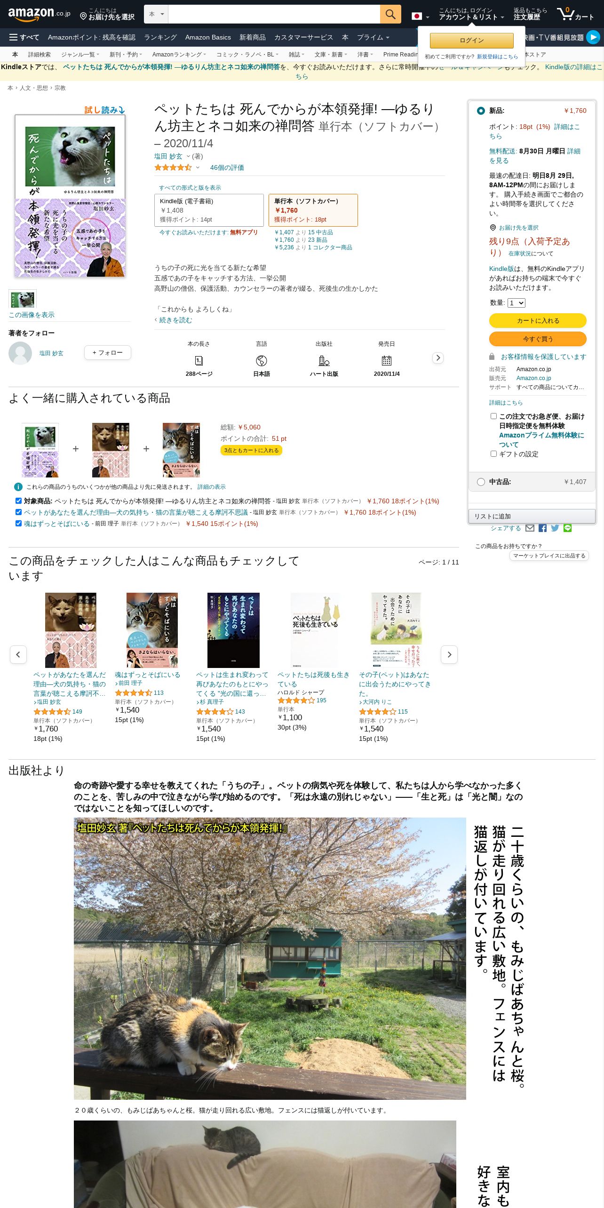The width and height of the screenshot is (604, 1208).
Task: Open すべての形式と版を表示 link
Action: pos(190,188)
